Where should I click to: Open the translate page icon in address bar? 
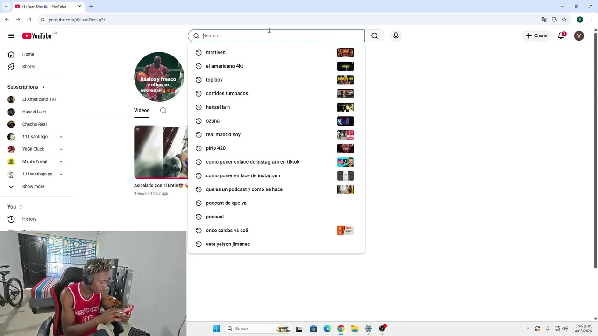point(544,20)
